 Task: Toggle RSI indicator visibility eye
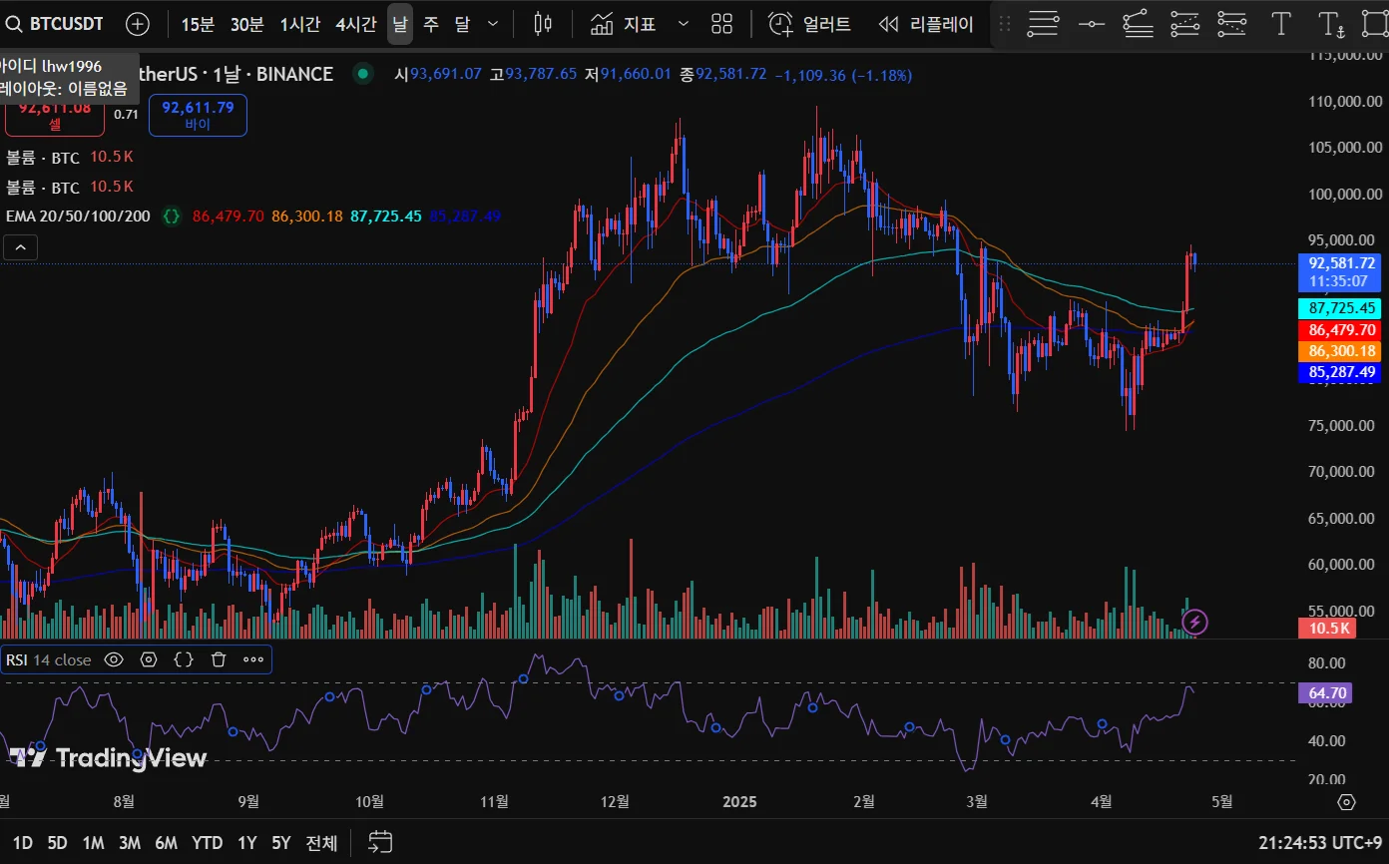114,659
